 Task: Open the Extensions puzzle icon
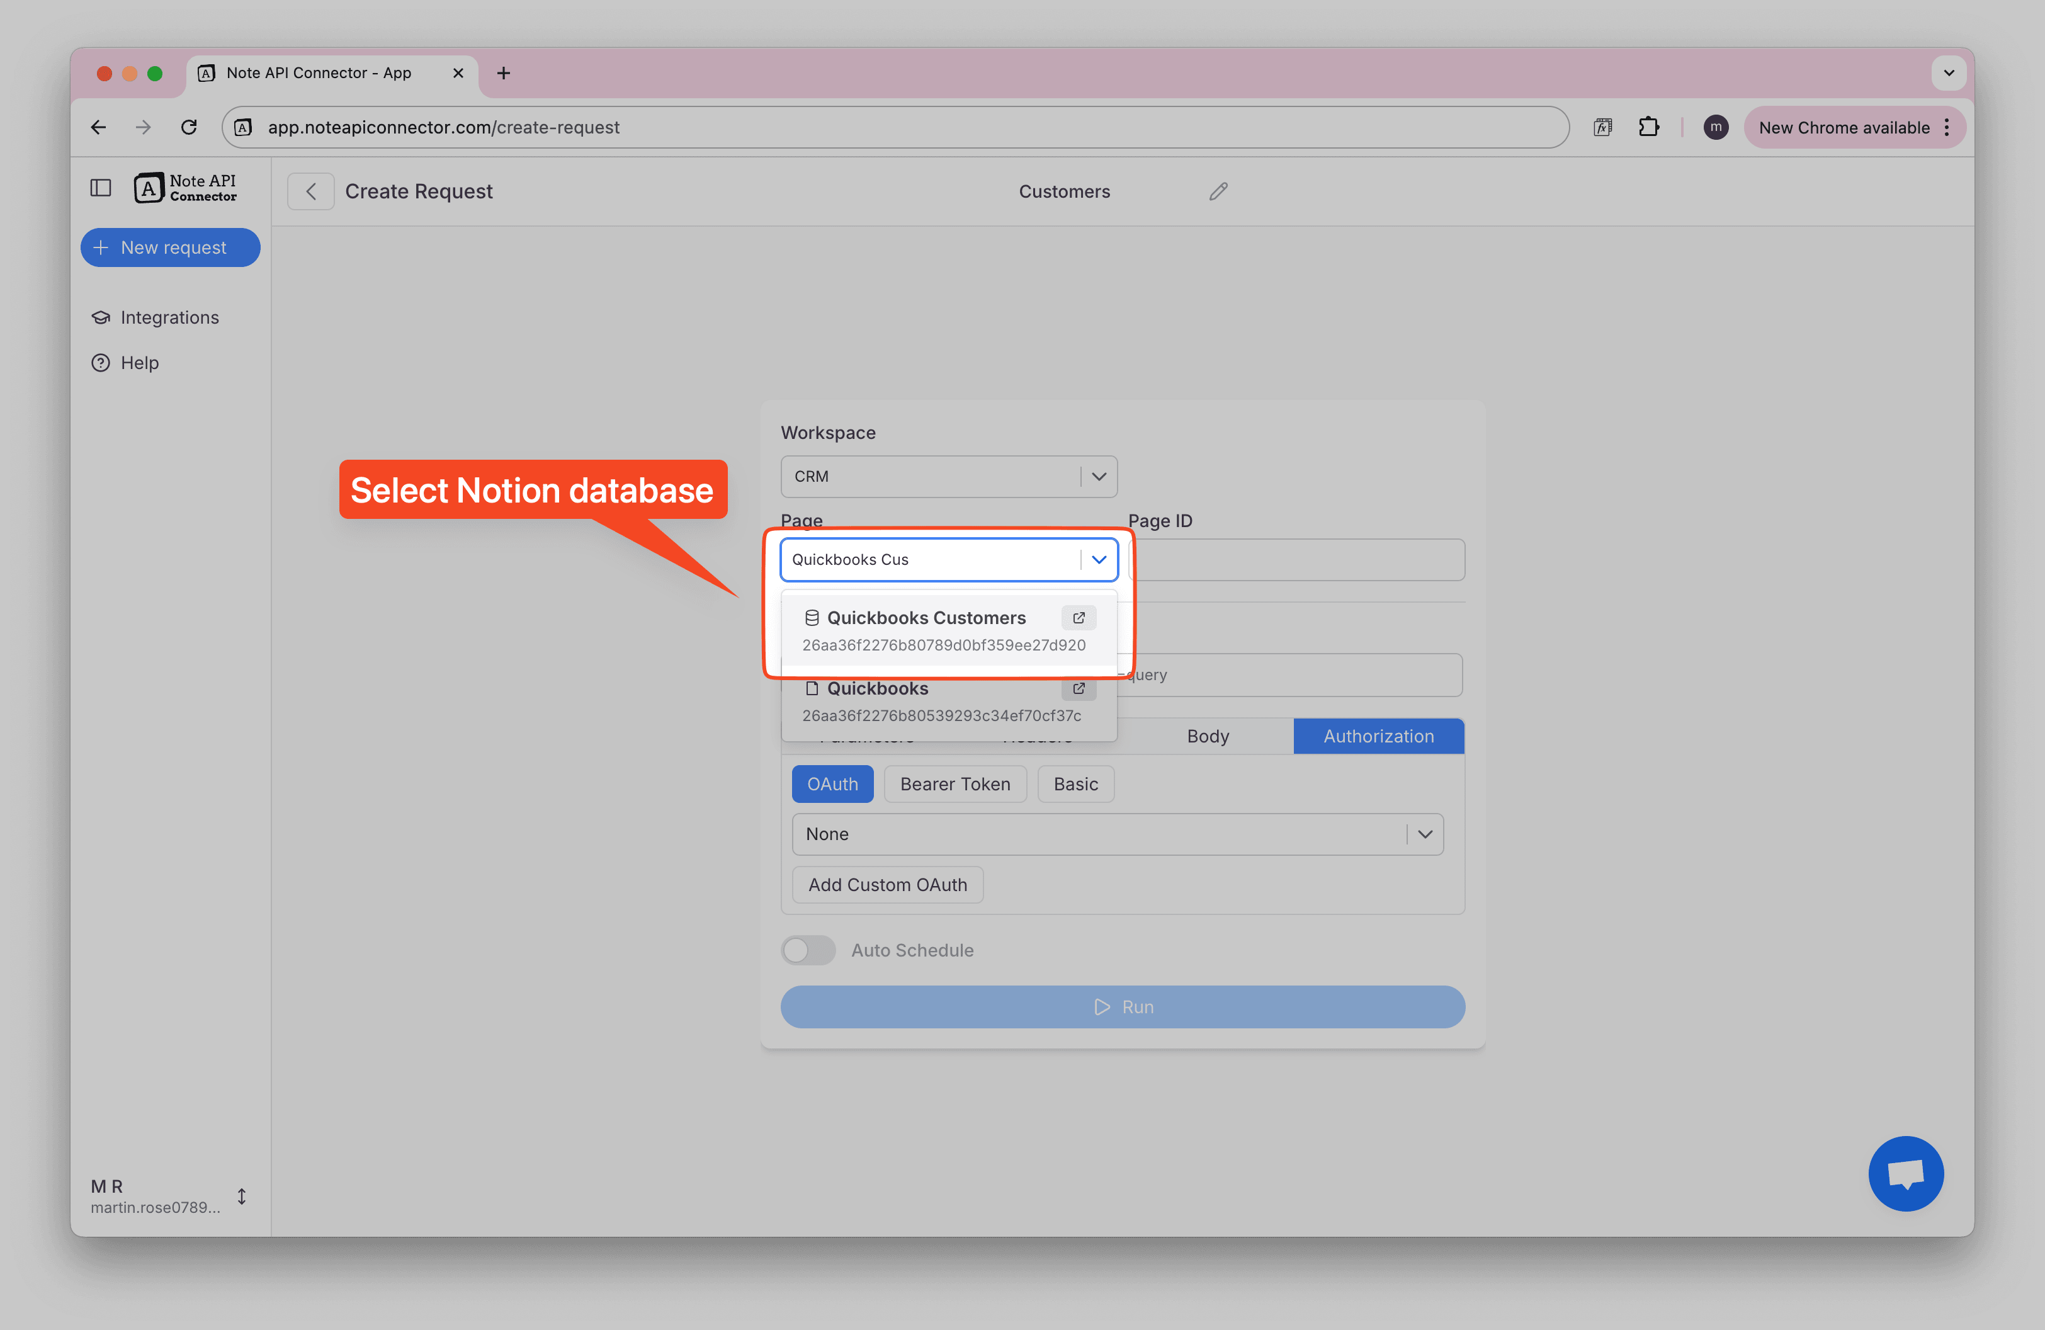click(1648, 127)
